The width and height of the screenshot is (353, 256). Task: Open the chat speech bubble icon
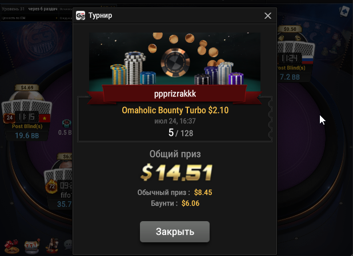pyautogui.click(x=68, y=245)
